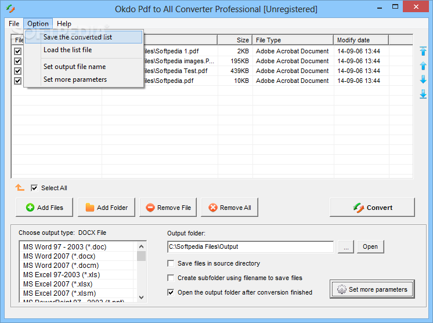Click the Set more parameters gear button
The image size is (433, 323).
(372, 289)
